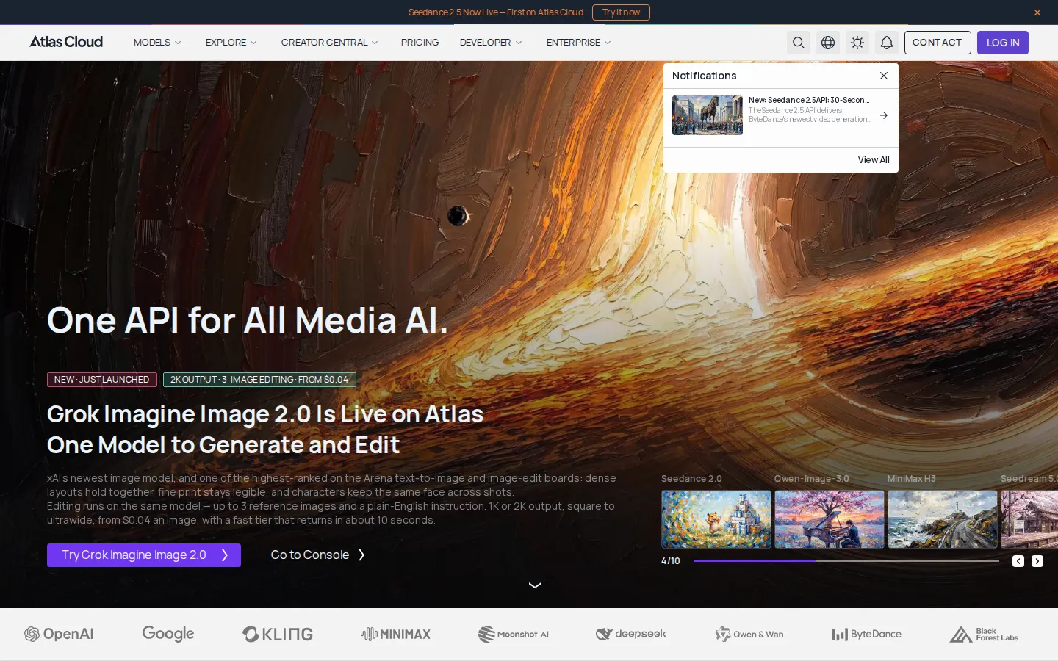Click the Moonshot AI partner logo
This screenshot has height=661, width=1058.
(x=514, y=634)
